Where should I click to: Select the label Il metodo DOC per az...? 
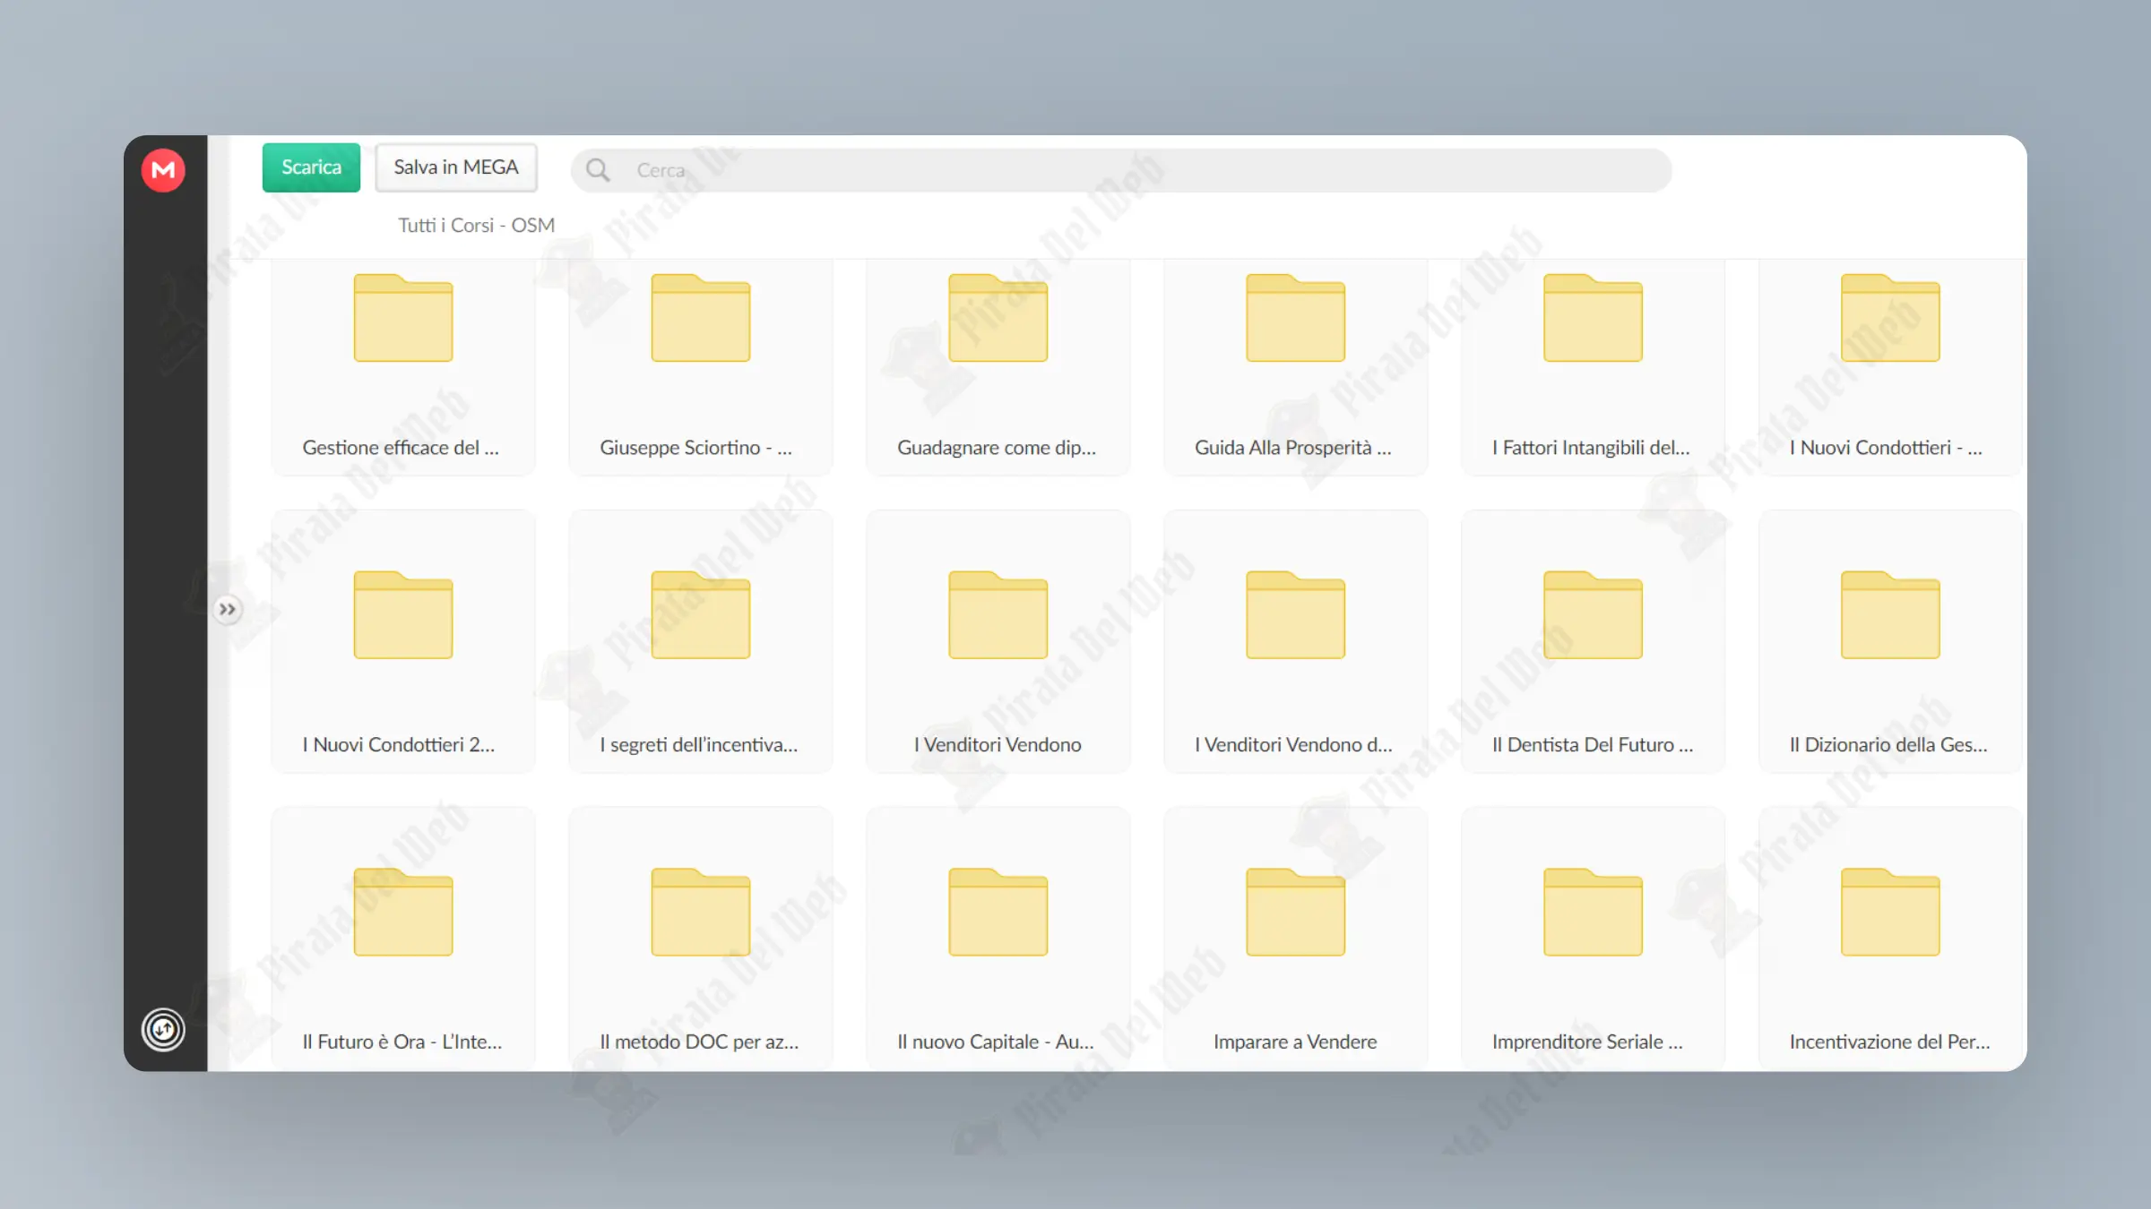(x=700, y=1042)
